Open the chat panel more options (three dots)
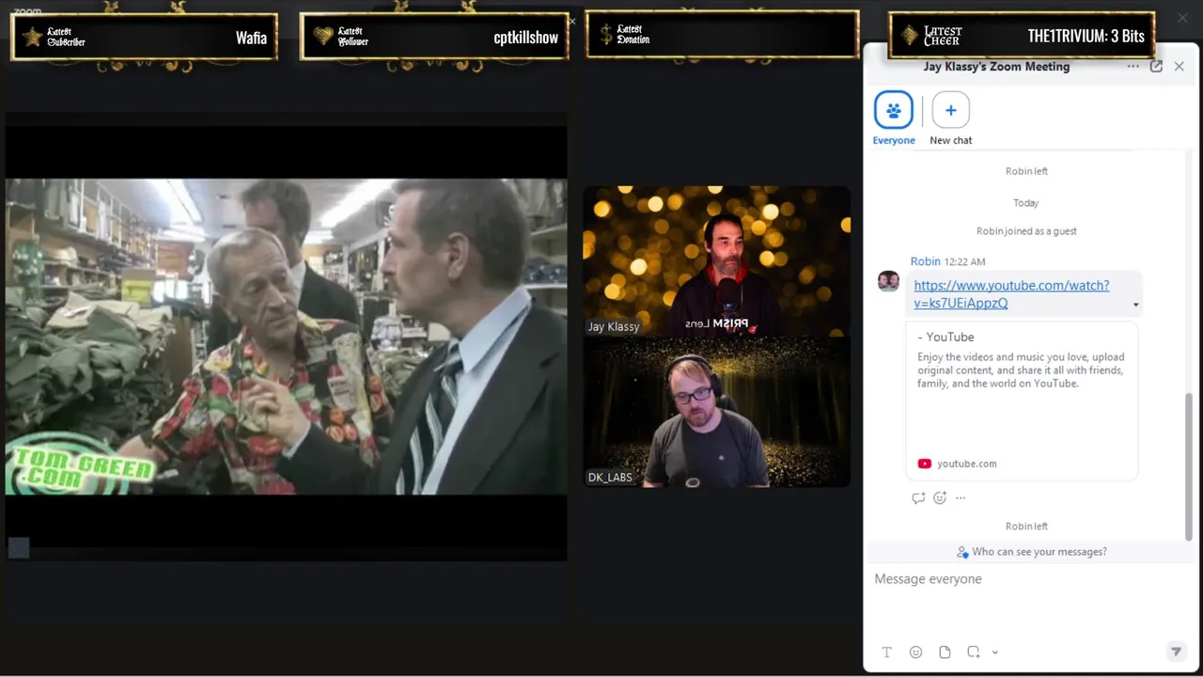 click(1133, 67)
